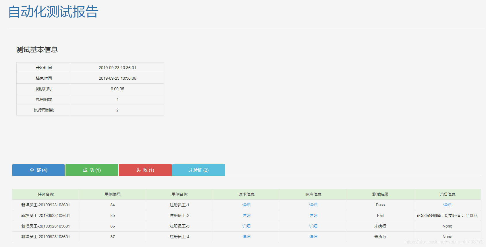Open 请求信息 详细 link for 注册员工-1

tap(246, 205)
